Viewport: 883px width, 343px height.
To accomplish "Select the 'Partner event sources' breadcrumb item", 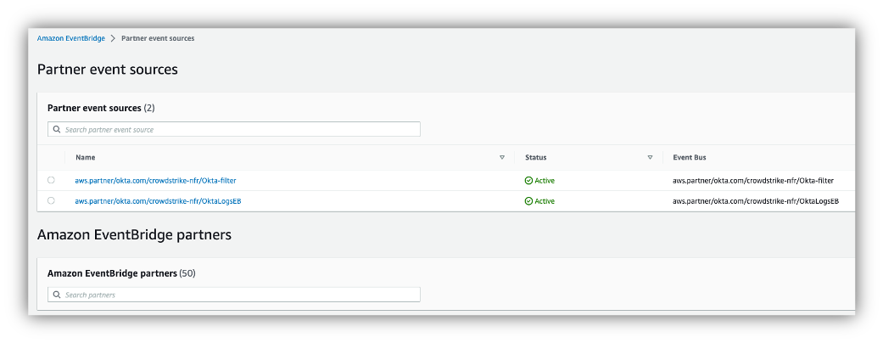I will pos(158,39).
